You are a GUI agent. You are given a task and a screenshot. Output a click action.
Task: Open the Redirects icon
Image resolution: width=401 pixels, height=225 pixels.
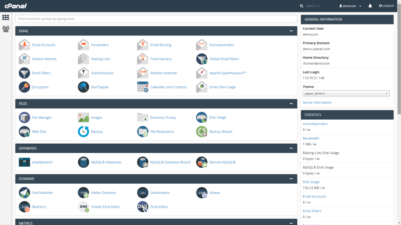25,207
